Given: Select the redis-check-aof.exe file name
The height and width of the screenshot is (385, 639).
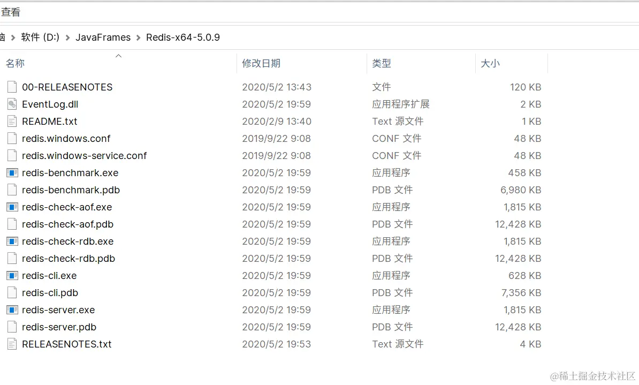Looking at the screenshot, I should coord(67,207).
